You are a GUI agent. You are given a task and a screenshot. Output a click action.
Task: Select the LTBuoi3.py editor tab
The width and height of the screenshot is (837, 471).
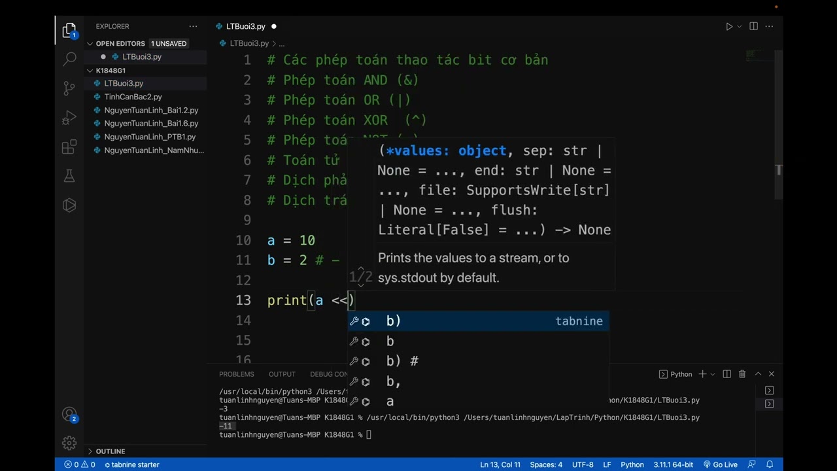245,26
